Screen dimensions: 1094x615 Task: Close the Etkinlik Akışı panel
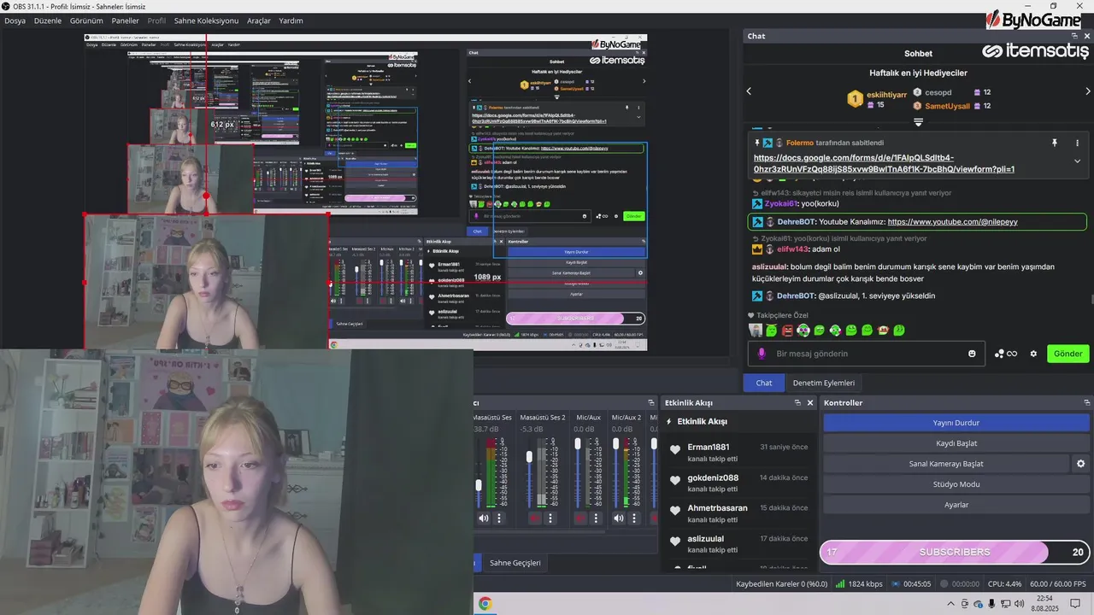pos(810,402)
